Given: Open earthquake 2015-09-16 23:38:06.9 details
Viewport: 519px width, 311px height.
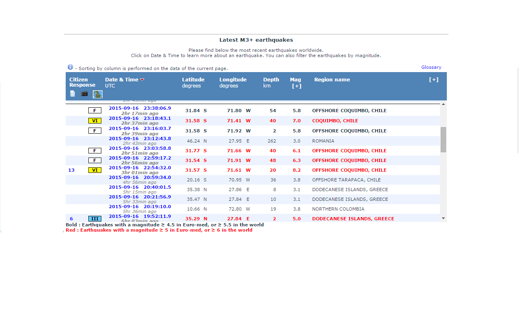Looking at the screenshot, I should (x=140, y=108).
